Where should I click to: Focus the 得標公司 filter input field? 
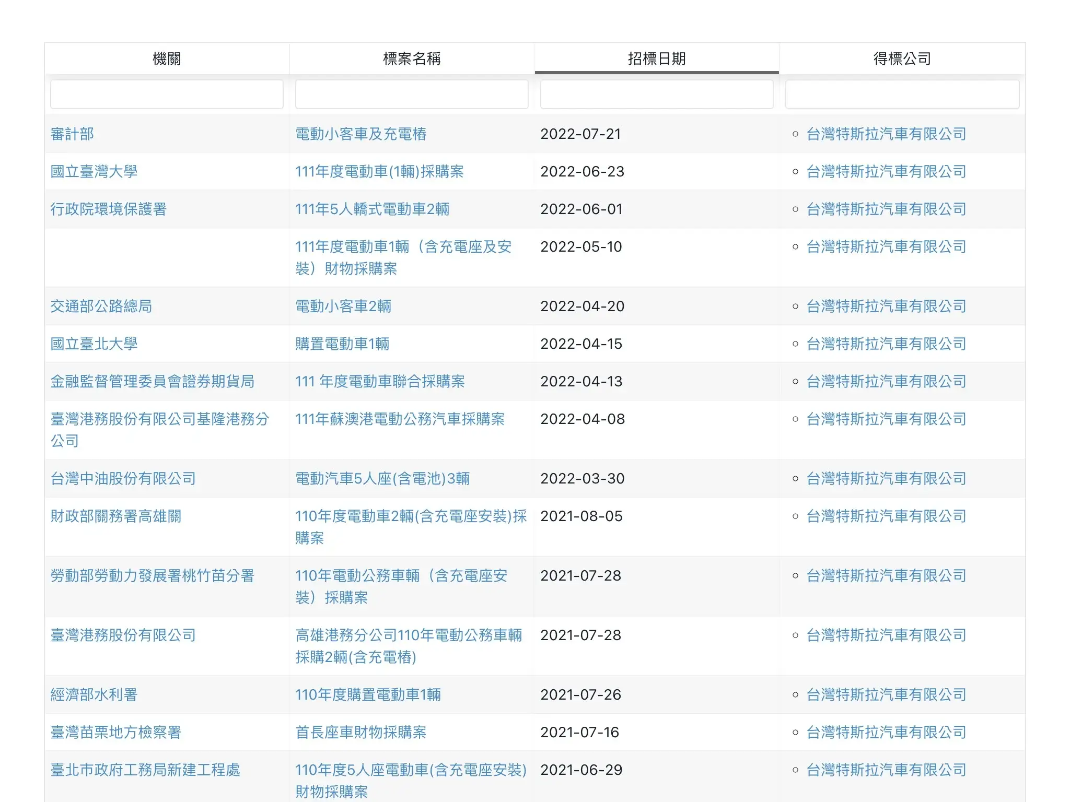pyautogui.click(x=902, y=95)
